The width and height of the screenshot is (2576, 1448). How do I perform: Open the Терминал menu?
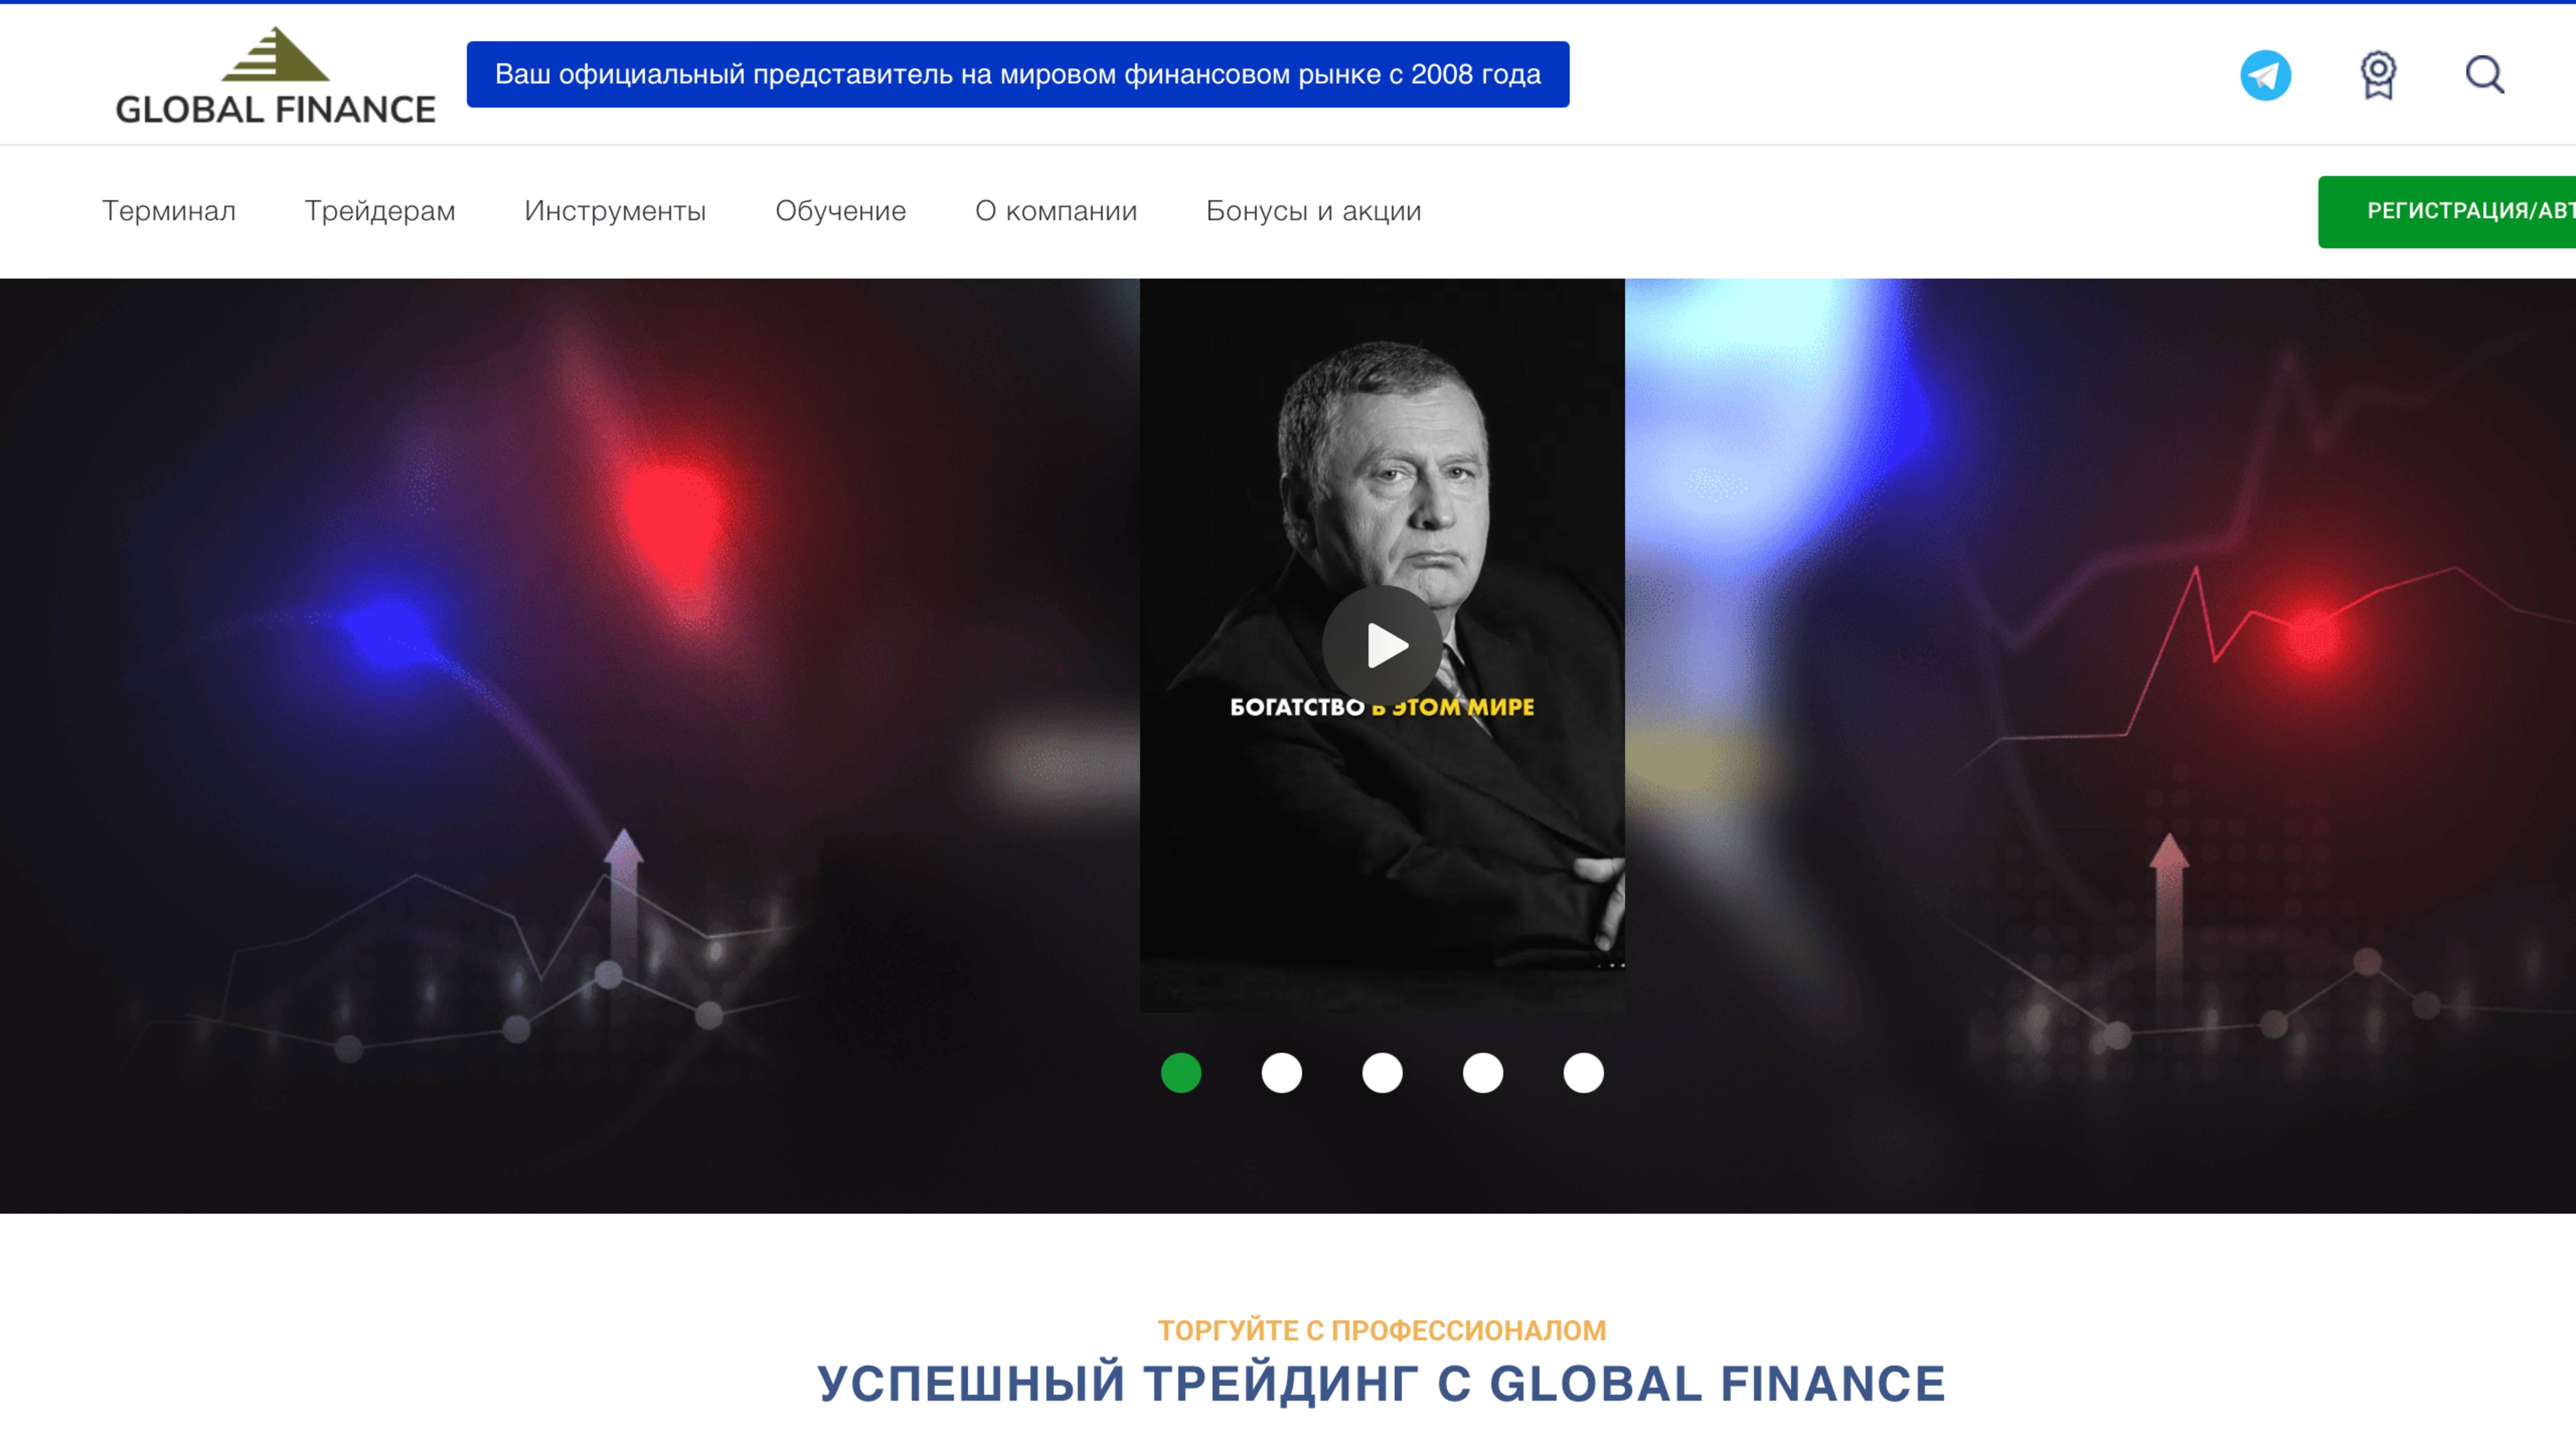pyautogui.click(x=169, y=211)
